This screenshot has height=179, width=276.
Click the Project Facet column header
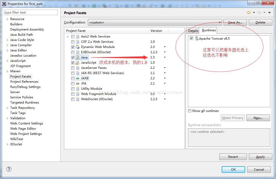click(107, 31)
